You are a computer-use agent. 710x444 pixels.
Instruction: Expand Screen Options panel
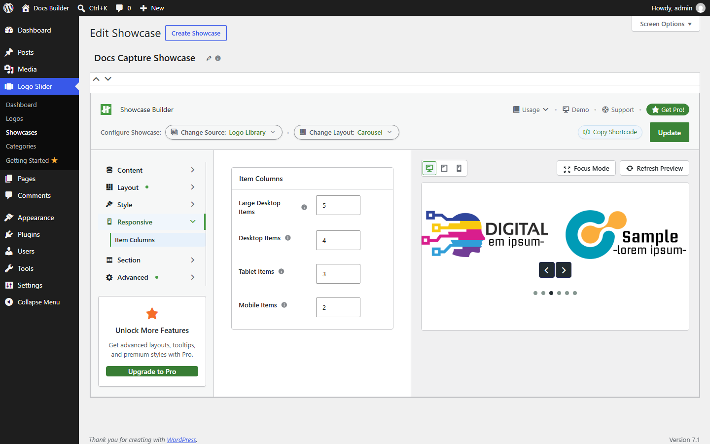click(666, 24)
